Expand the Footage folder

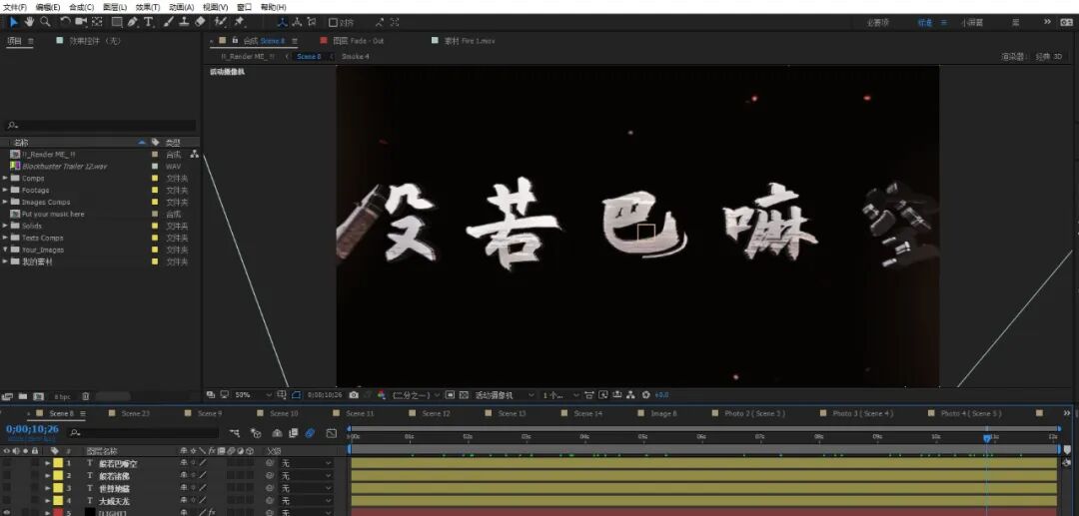pos(6,191)
